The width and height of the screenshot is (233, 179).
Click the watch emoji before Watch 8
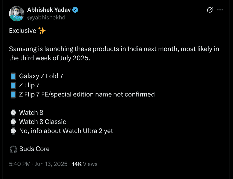tap(13, 112)
